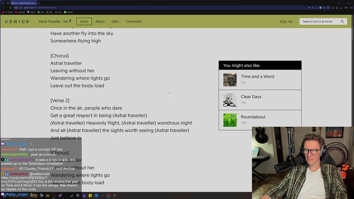Click Time and a Word album thumbnail

(x=230, y=80)
